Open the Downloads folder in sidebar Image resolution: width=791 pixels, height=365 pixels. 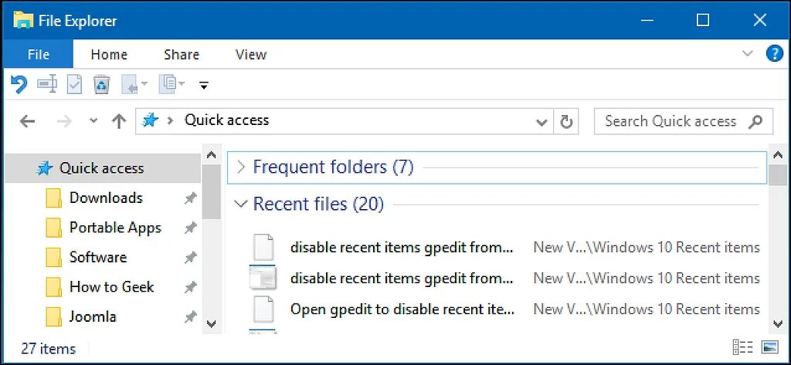pyautogui.click(x=106, y=198)
